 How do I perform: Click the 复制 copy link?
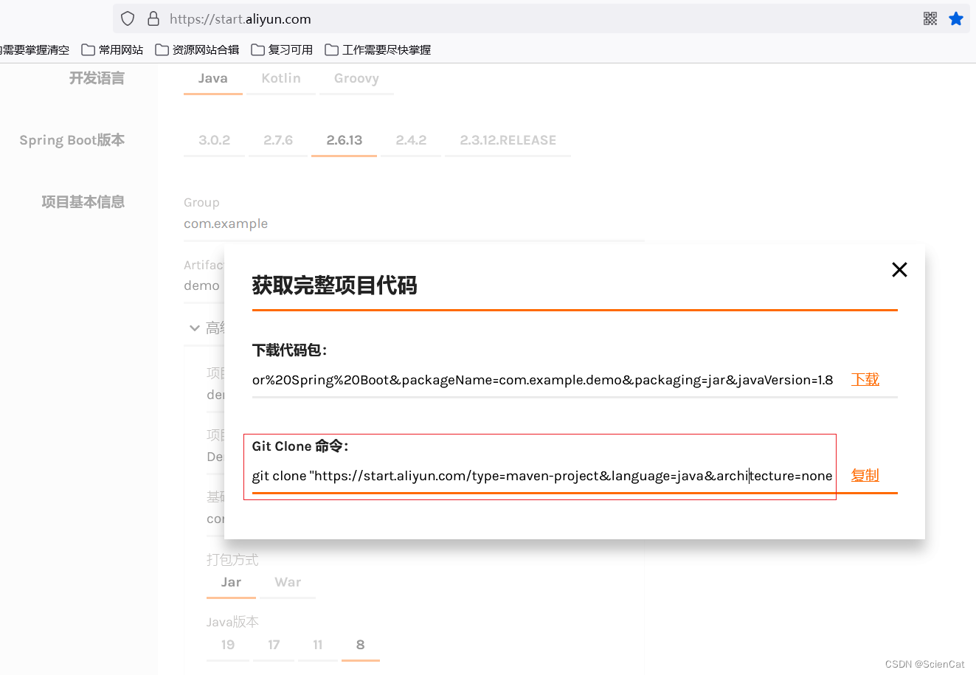click(865, 475)
